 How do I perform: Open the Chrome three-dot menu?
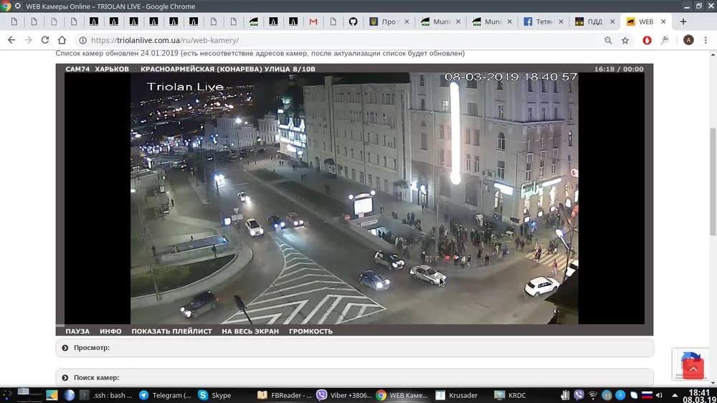pyautogui.click(x=706, y=41)
